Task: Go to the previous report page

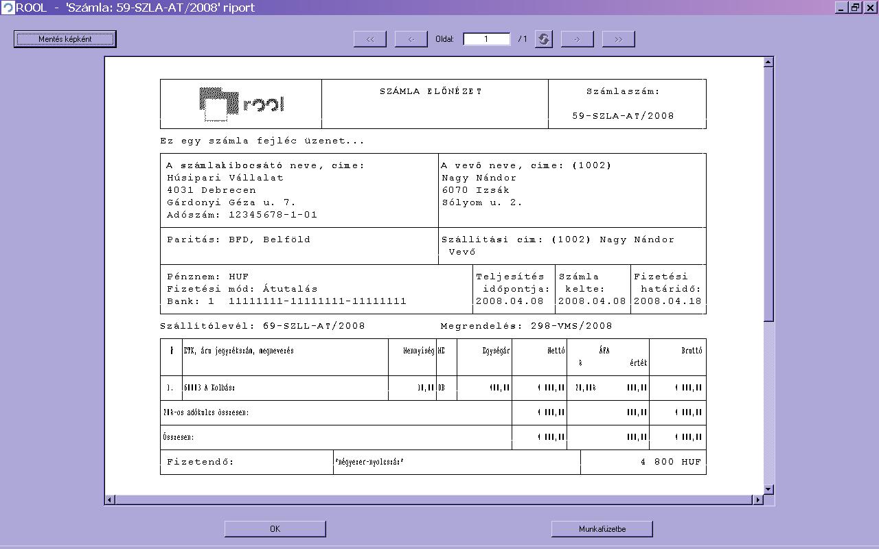Action: pos(411,39)
